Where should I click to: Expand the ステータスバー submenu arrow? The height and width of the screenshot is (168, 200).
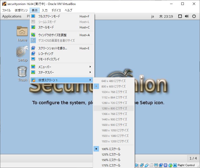(90, 72)
